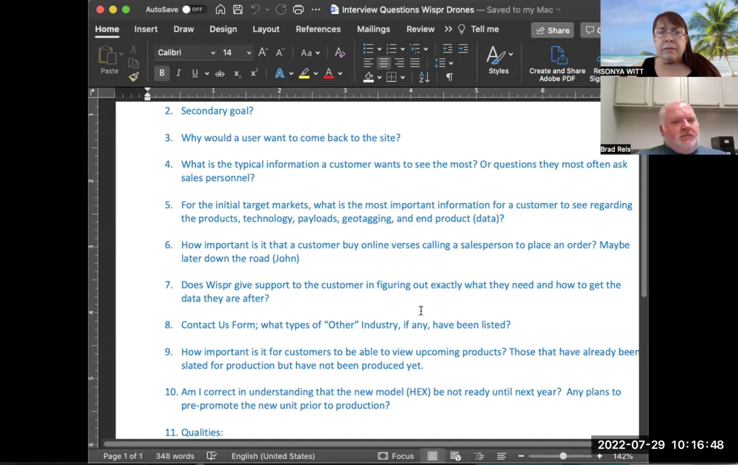Switch to the Layout tab
This screenshot has width=738, height=465.
point(266,29)
